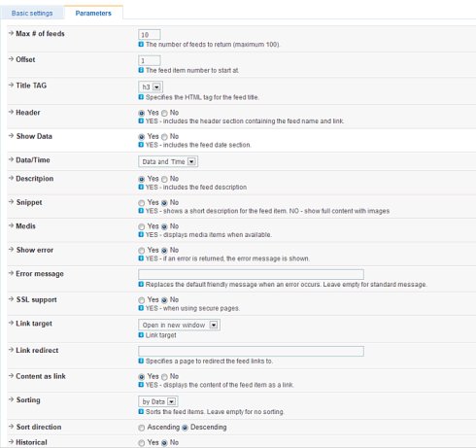Click info icon under Error message field
This screenshot has width=476, height=448.
coord(141,284)
